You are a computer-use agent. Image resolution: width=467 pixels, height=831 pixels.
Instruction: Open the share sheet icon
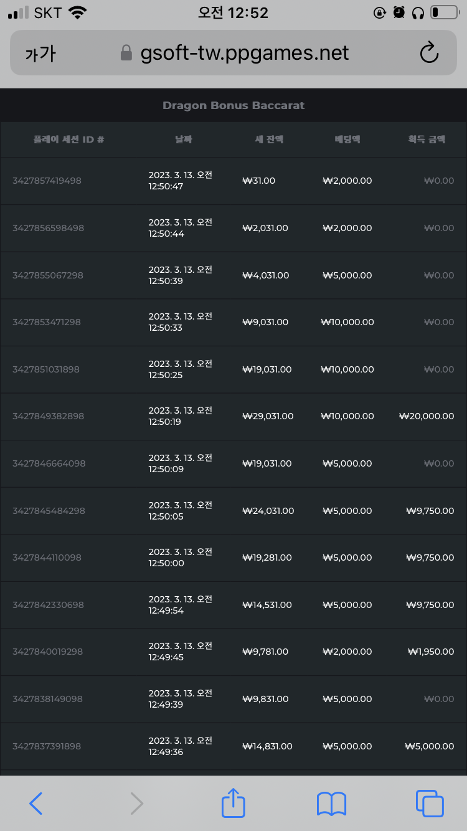tap(233, 802)
